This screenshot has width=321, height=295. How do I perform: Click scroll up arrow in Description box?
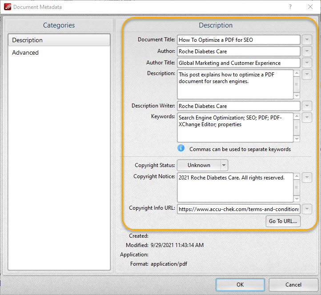[297, 73]
